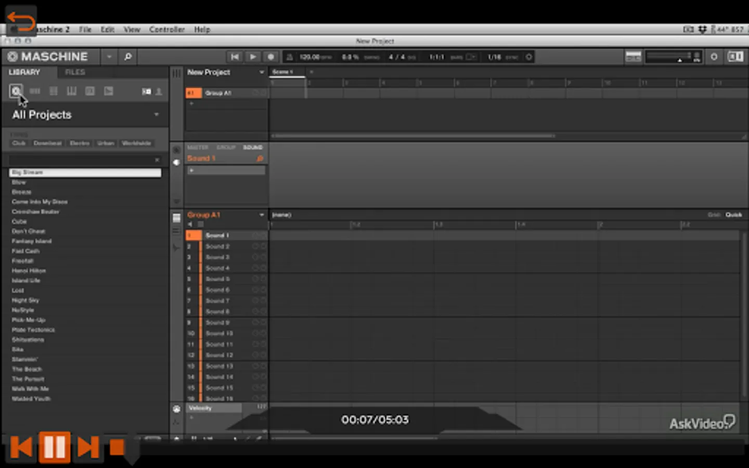
Task: Open the Controller menu
Action: point(167,30)
